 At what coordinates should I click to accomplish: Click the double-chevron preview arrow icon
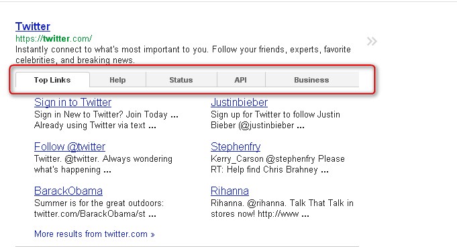coord(372,42)
